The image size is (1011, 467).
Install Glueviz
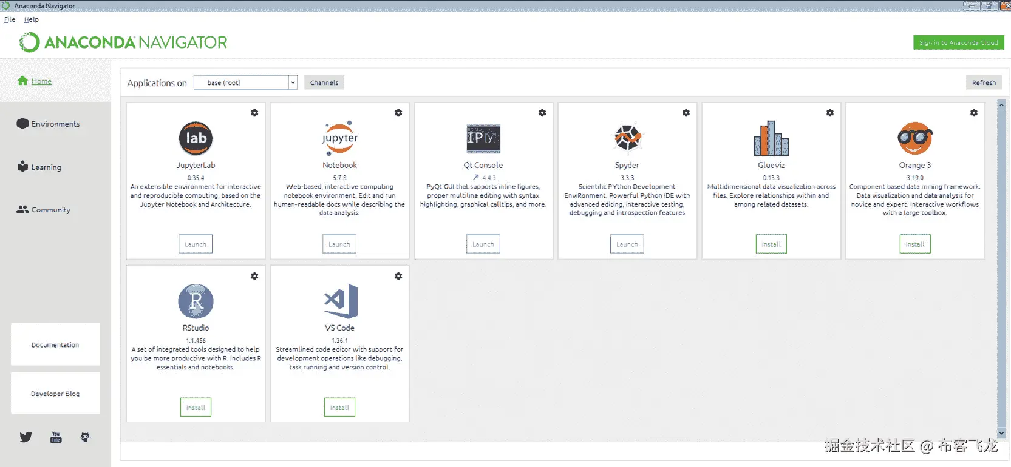[x=771, y=244]
